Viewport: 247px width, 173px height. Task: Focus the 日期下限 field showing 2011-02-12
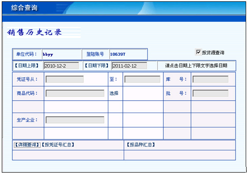[129, 66]
